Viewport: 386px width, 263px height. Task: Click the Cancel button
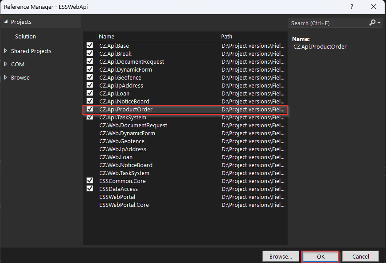coord(360,257)
